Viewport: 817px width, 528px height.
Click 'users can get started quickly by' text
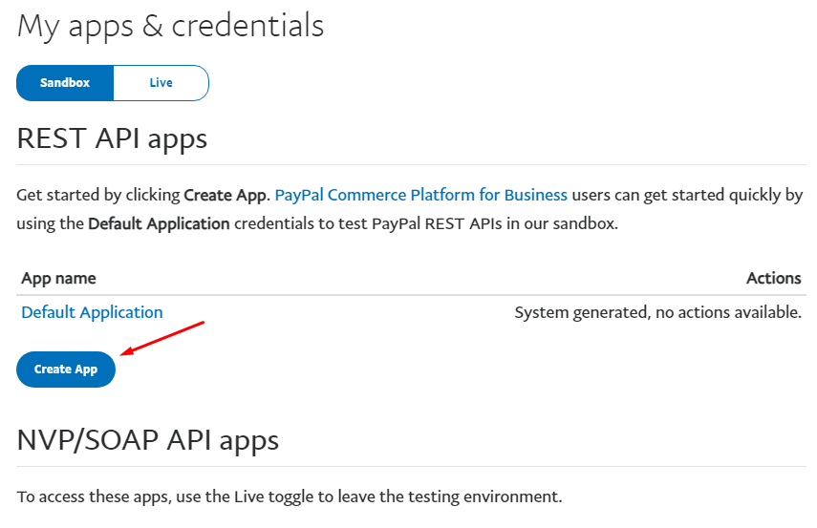click(x=687, y=195)
